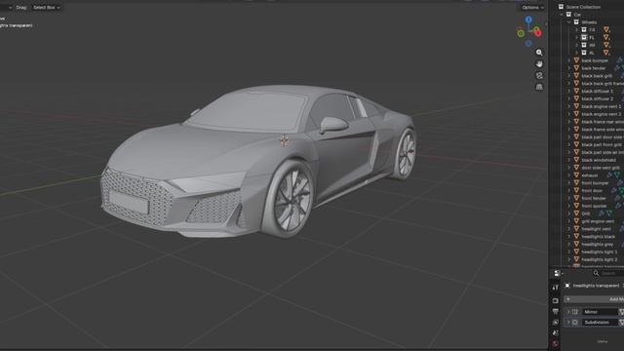Select the grill engine vent object
The width and height of the screenshot is (624, 351).
pyautogui.click(x=598, y=221)
